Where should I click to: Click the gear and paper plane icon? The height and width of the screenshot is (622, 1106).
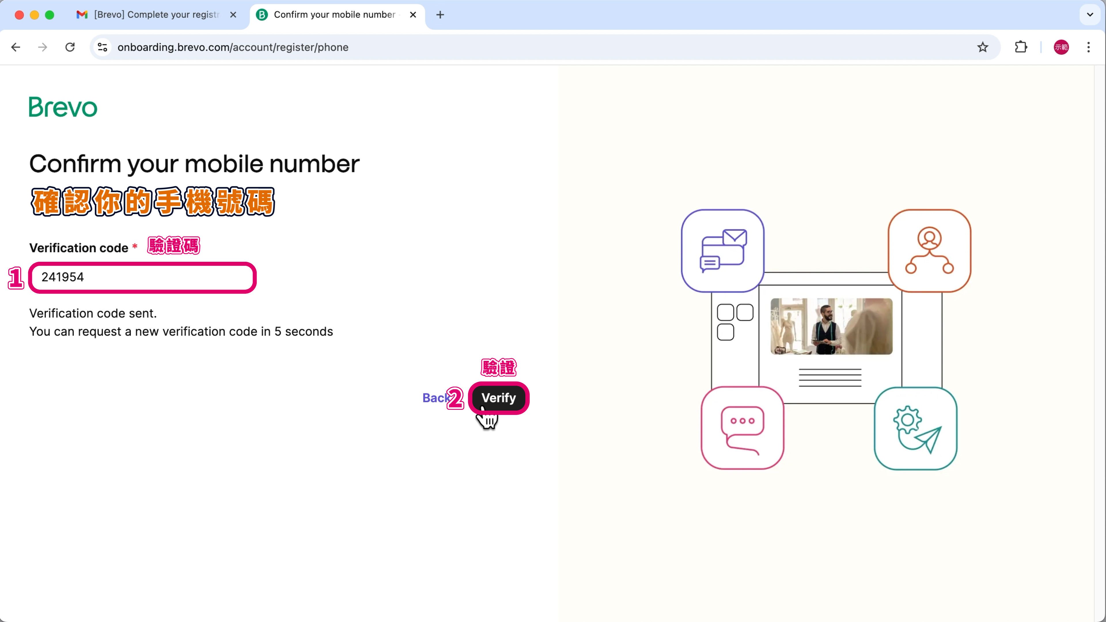[x=915, y=428]
